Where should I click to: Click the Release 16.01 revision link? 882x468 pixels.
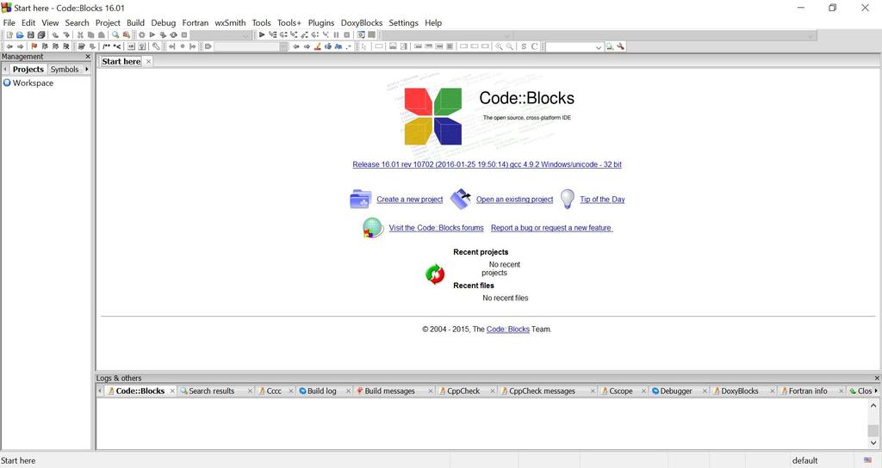pyautogui.click(x=488, y=164)
